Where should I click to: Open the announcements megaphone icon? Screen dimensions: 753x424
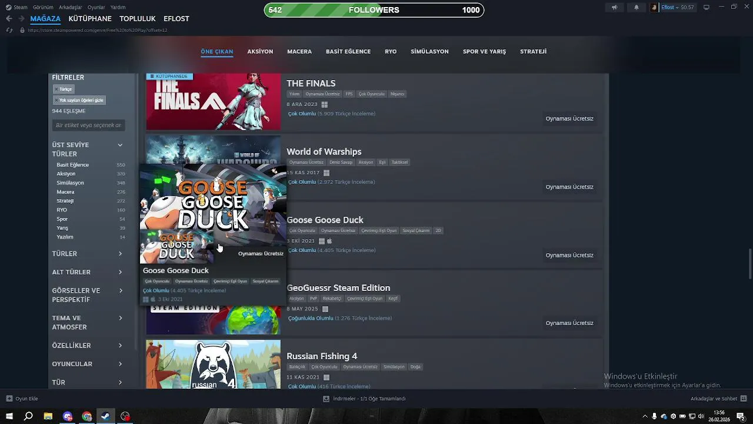coord(614,8)
